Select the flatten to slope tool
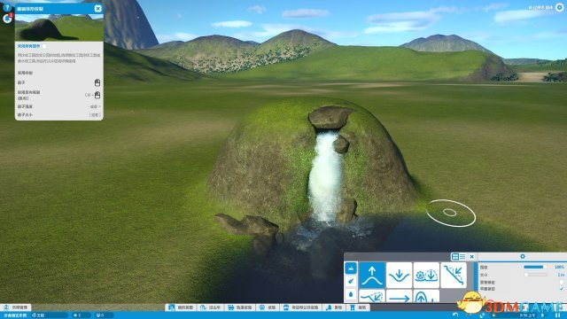 coord(453,276)
